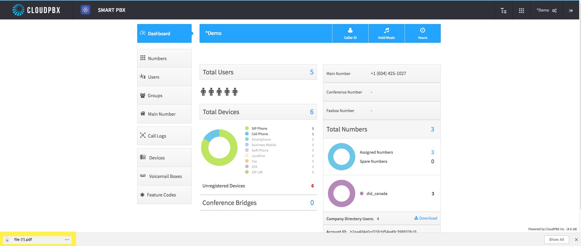Click the green SIP Phone legend dot
Image resolution: width=581 pixels, height=246 pixels.
(247, 128)
